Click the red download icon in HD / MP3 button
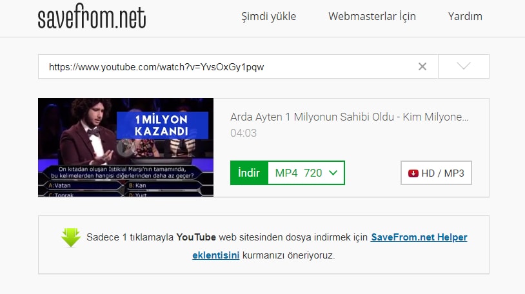The image size is (525, 294). (413, 173)
